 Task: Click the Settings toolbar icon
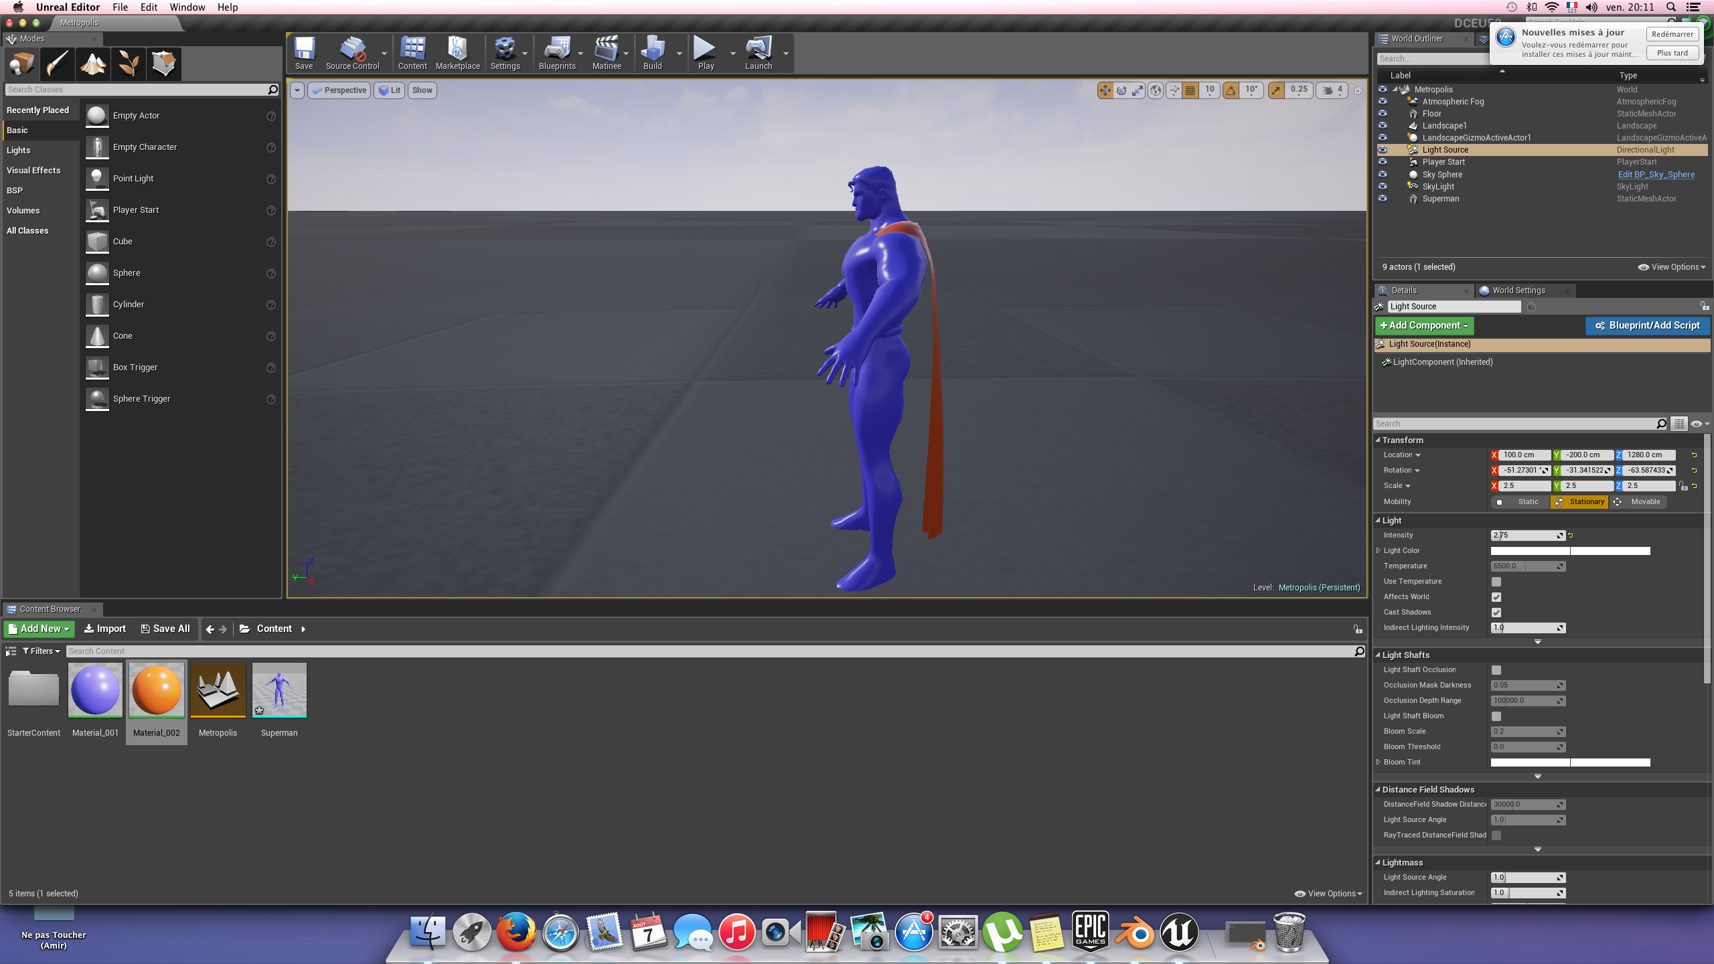(505, 53)
